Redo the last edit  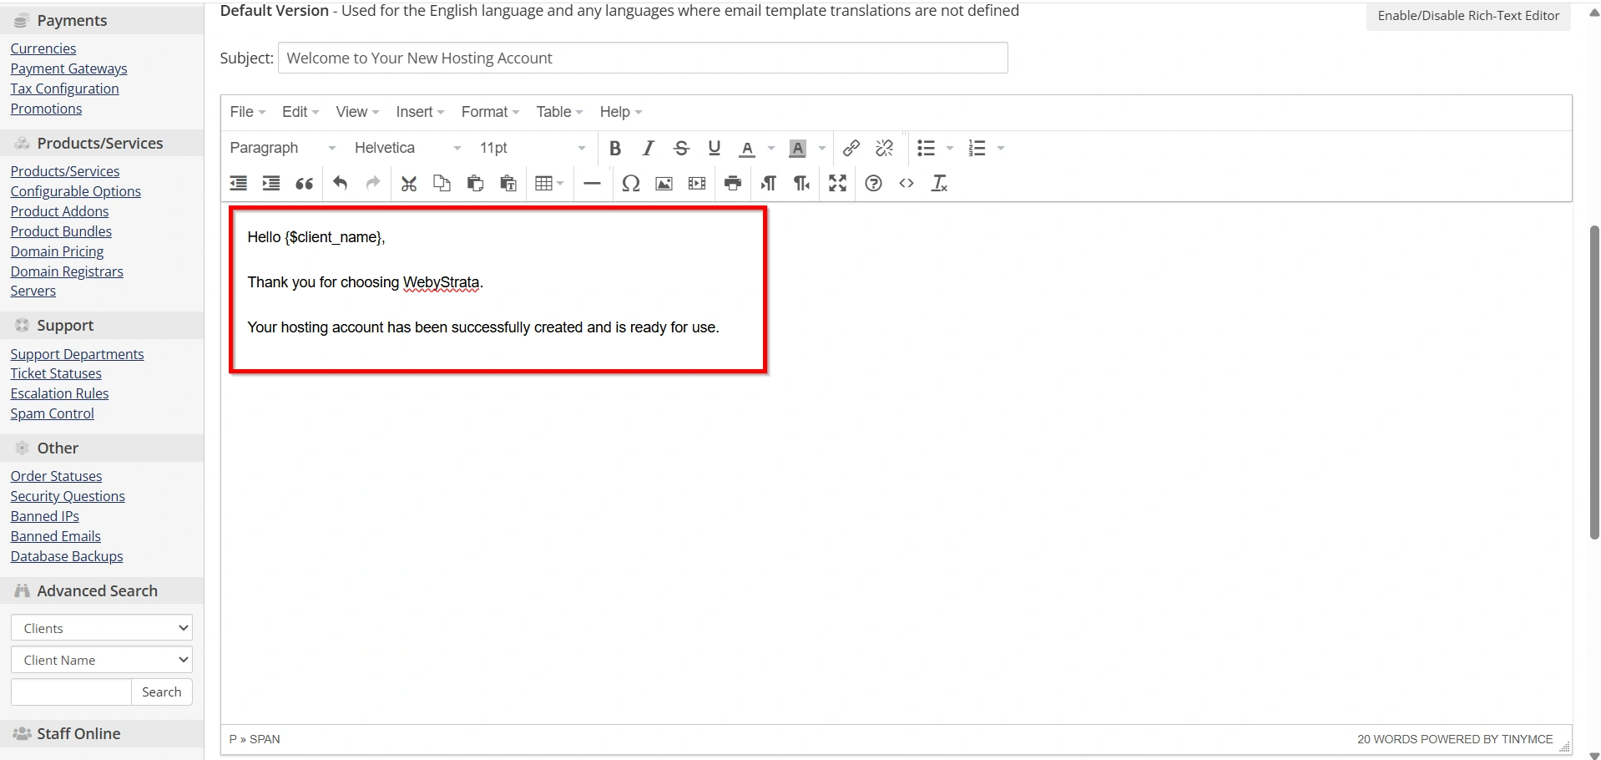(x=373, y=184)
